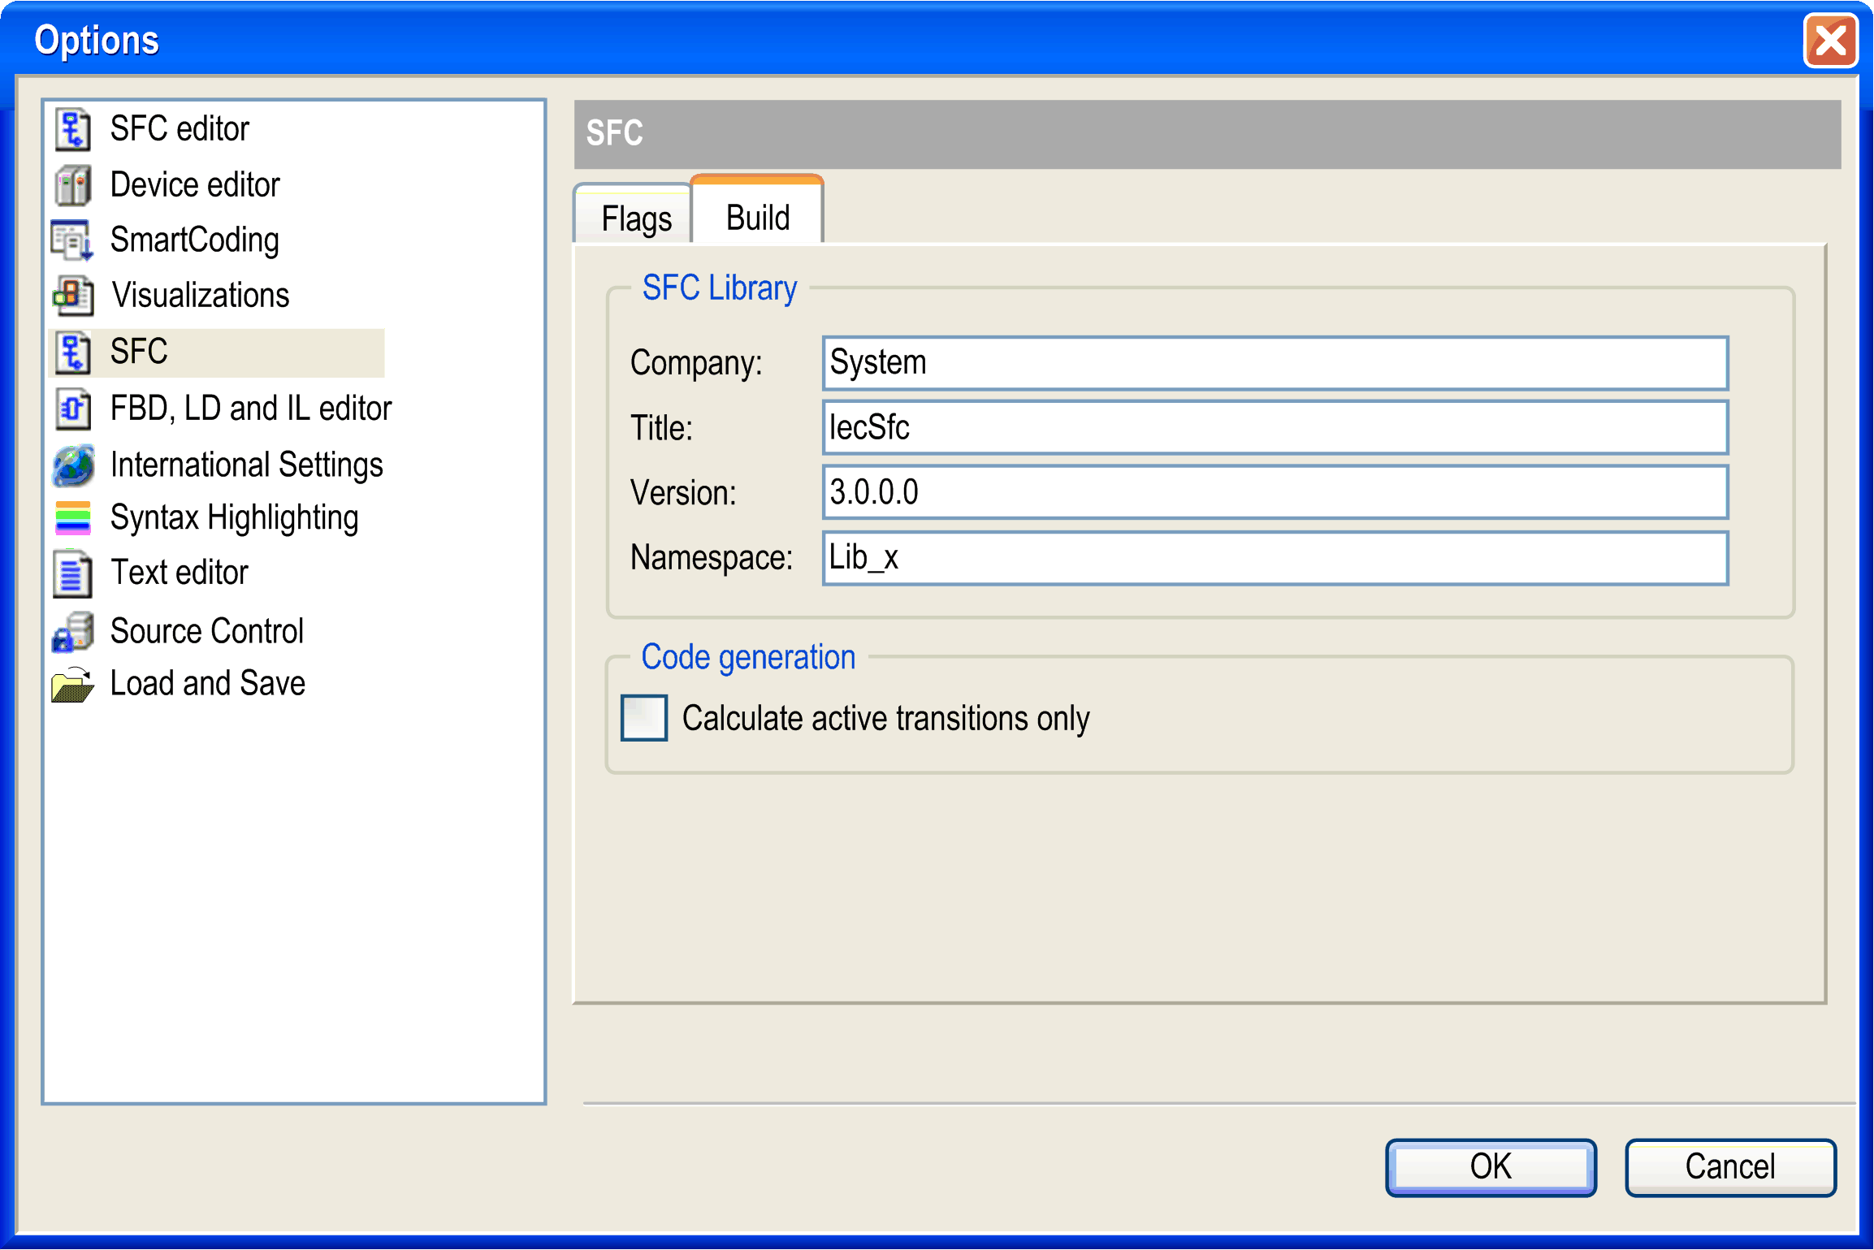Click the SmartCoding icon
The height and width of the screenshot is (1250, 1874).
pos(73,240)
